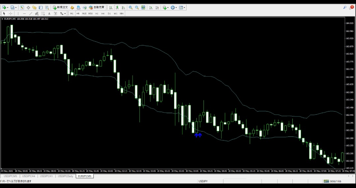Zoom in on the chart

(131, 7)
